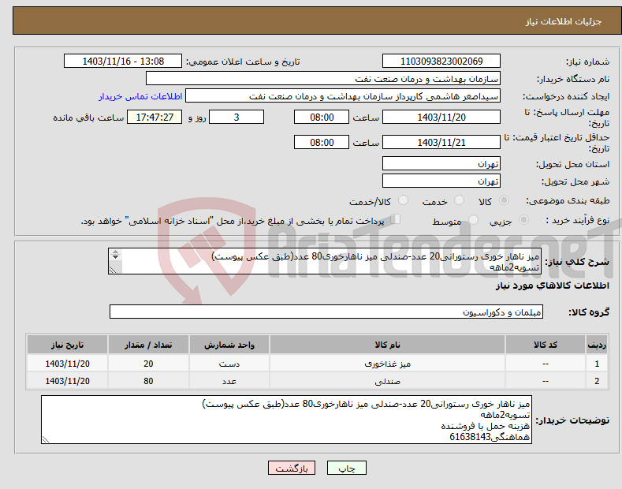Click the price validity date 1403/11/21 field
The height and width of the screenshot is (489, 622).
click(441, 142)
